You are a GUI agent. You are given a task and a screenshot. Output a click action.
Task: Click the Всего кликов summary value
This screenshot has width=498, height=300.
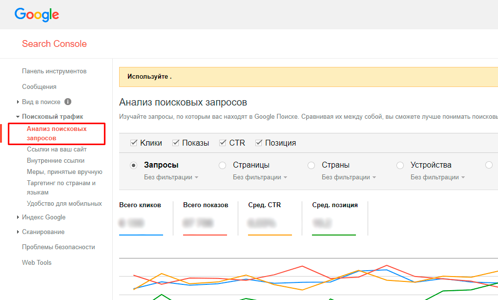131,223
